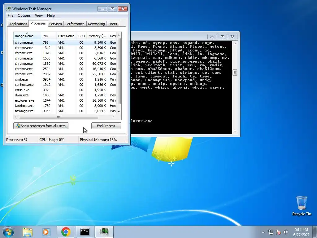Switch to the Users tab
Screen dimensions: 317x238
tap(112, 24)
